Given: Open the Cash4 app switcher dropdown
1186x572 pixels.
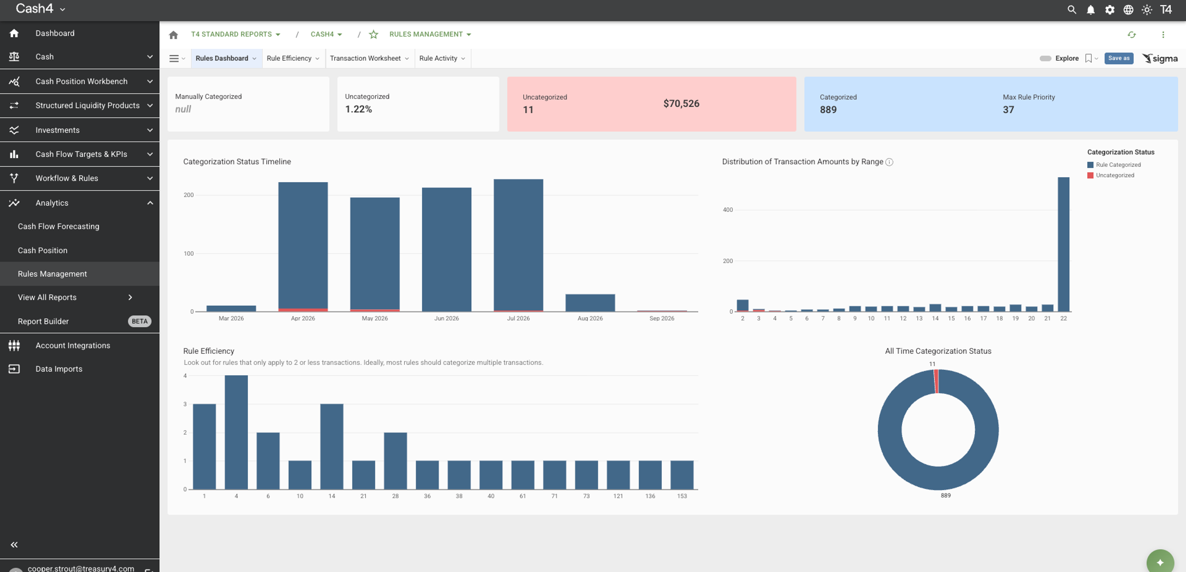Looking at the screenshot, I should [40, 9].
